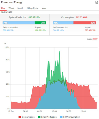Click the Power and Energy title
Image resolution: width=99 pixels, height=119 pixels.
12,2
